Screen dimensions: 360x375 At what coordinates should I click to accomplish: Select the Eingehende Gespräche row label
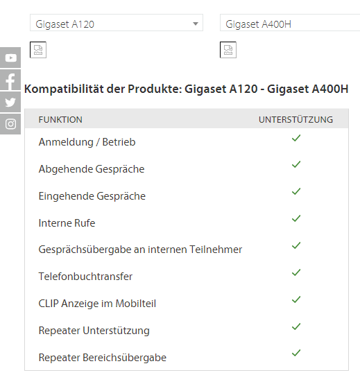click(x=92, y=196)
